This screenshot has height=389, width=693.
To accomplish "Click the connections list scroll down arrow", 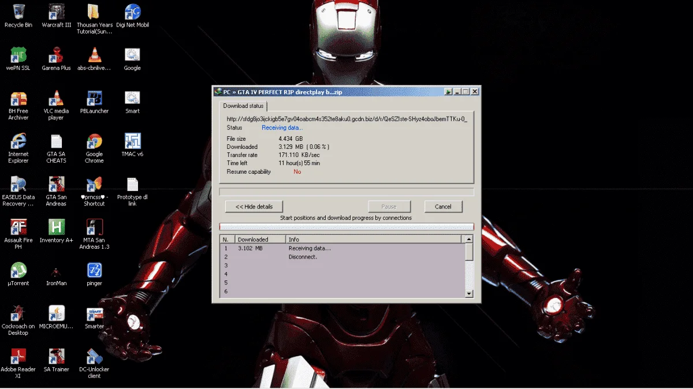I will (x=469, y=294).
